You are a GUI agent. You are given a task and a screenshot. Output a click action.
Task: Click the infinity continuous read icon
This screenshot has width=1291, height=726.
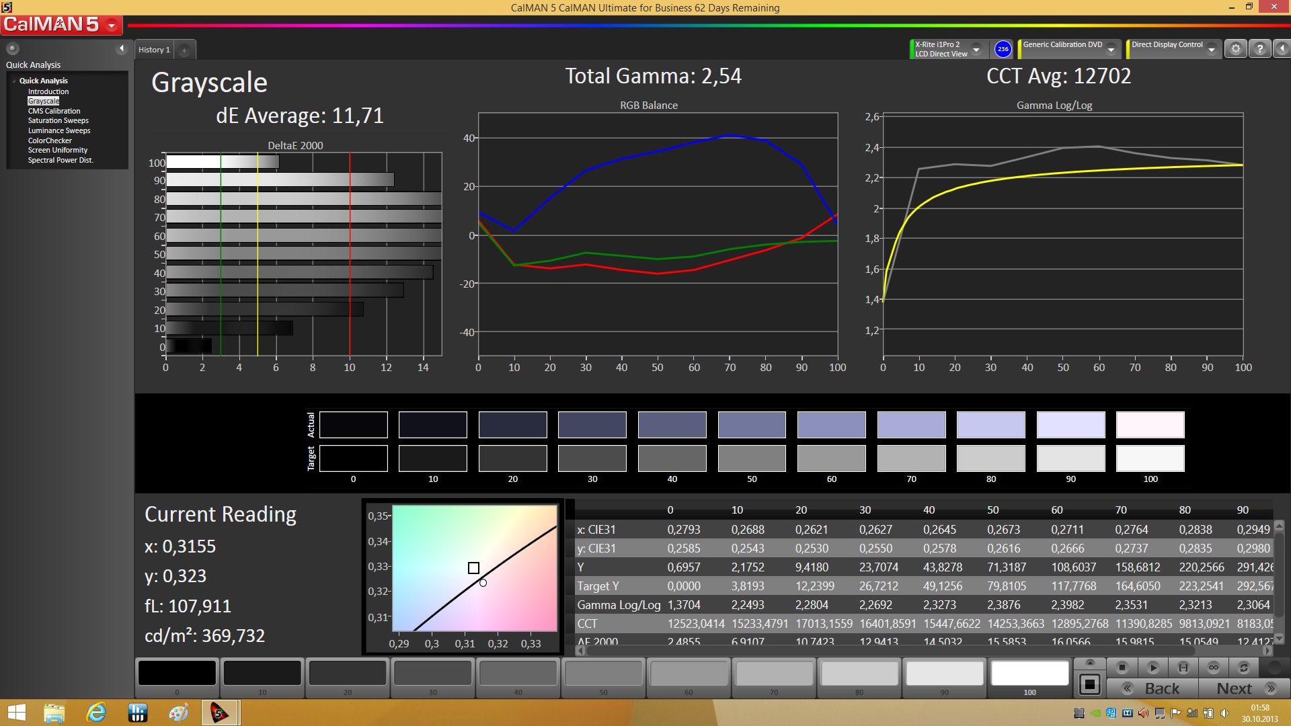pyautogui.click(x=1213, y=668)
